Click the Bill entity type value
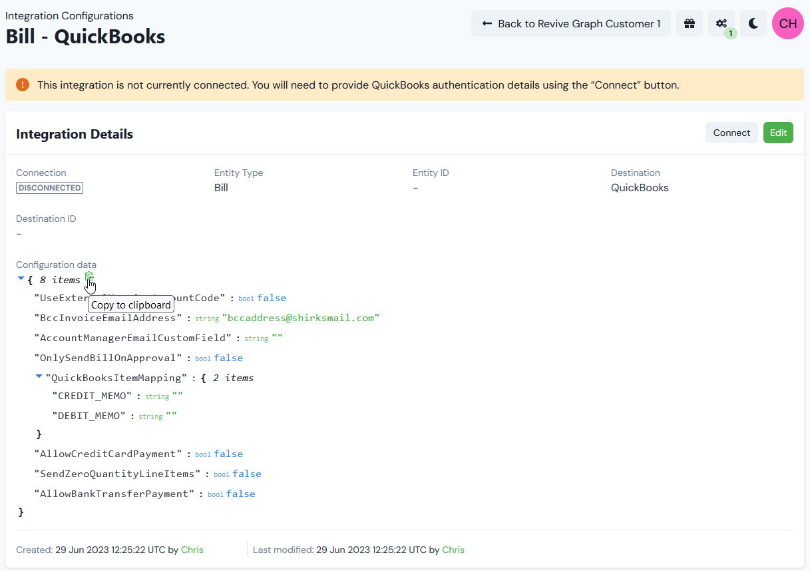Image resolution: width=810 pixels, height=571 pixels. [221, 188]
